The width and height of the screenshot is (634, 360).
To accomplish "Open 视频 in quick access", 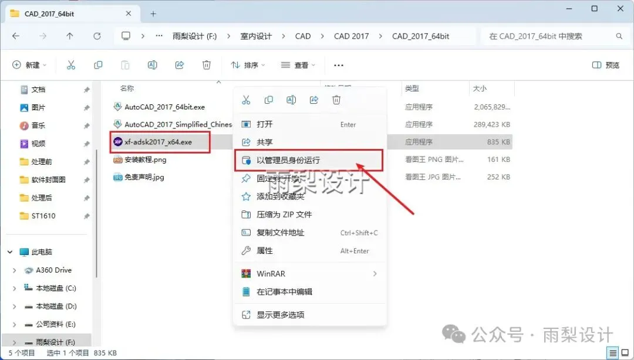I will [38, 144].
